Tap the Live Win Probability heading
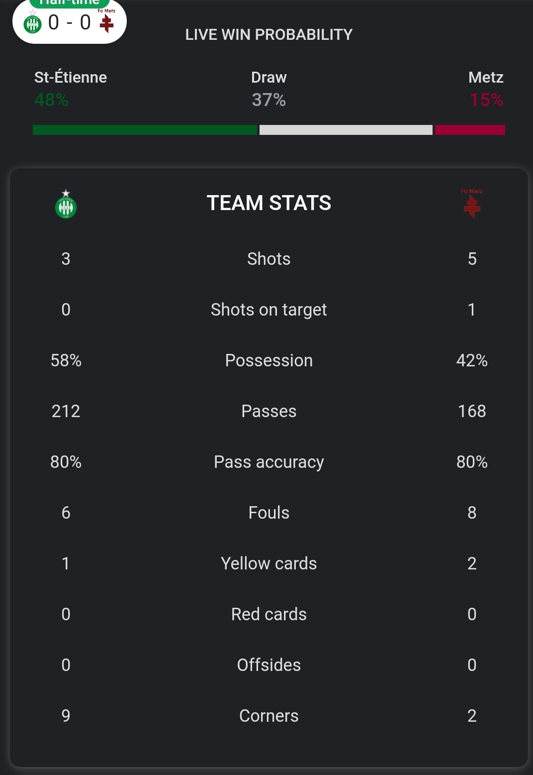The height and width of the screenshot is (775, 533). click(268, 34)
